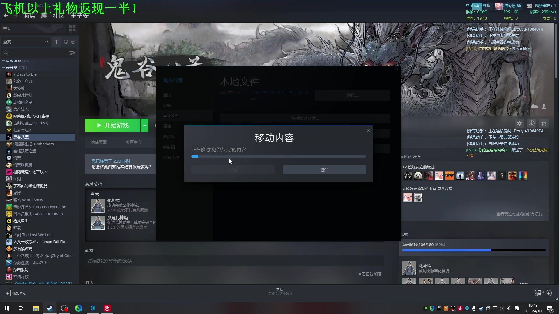
Task: Open the input language 英 indicator
Action: [x=509, y=308]
